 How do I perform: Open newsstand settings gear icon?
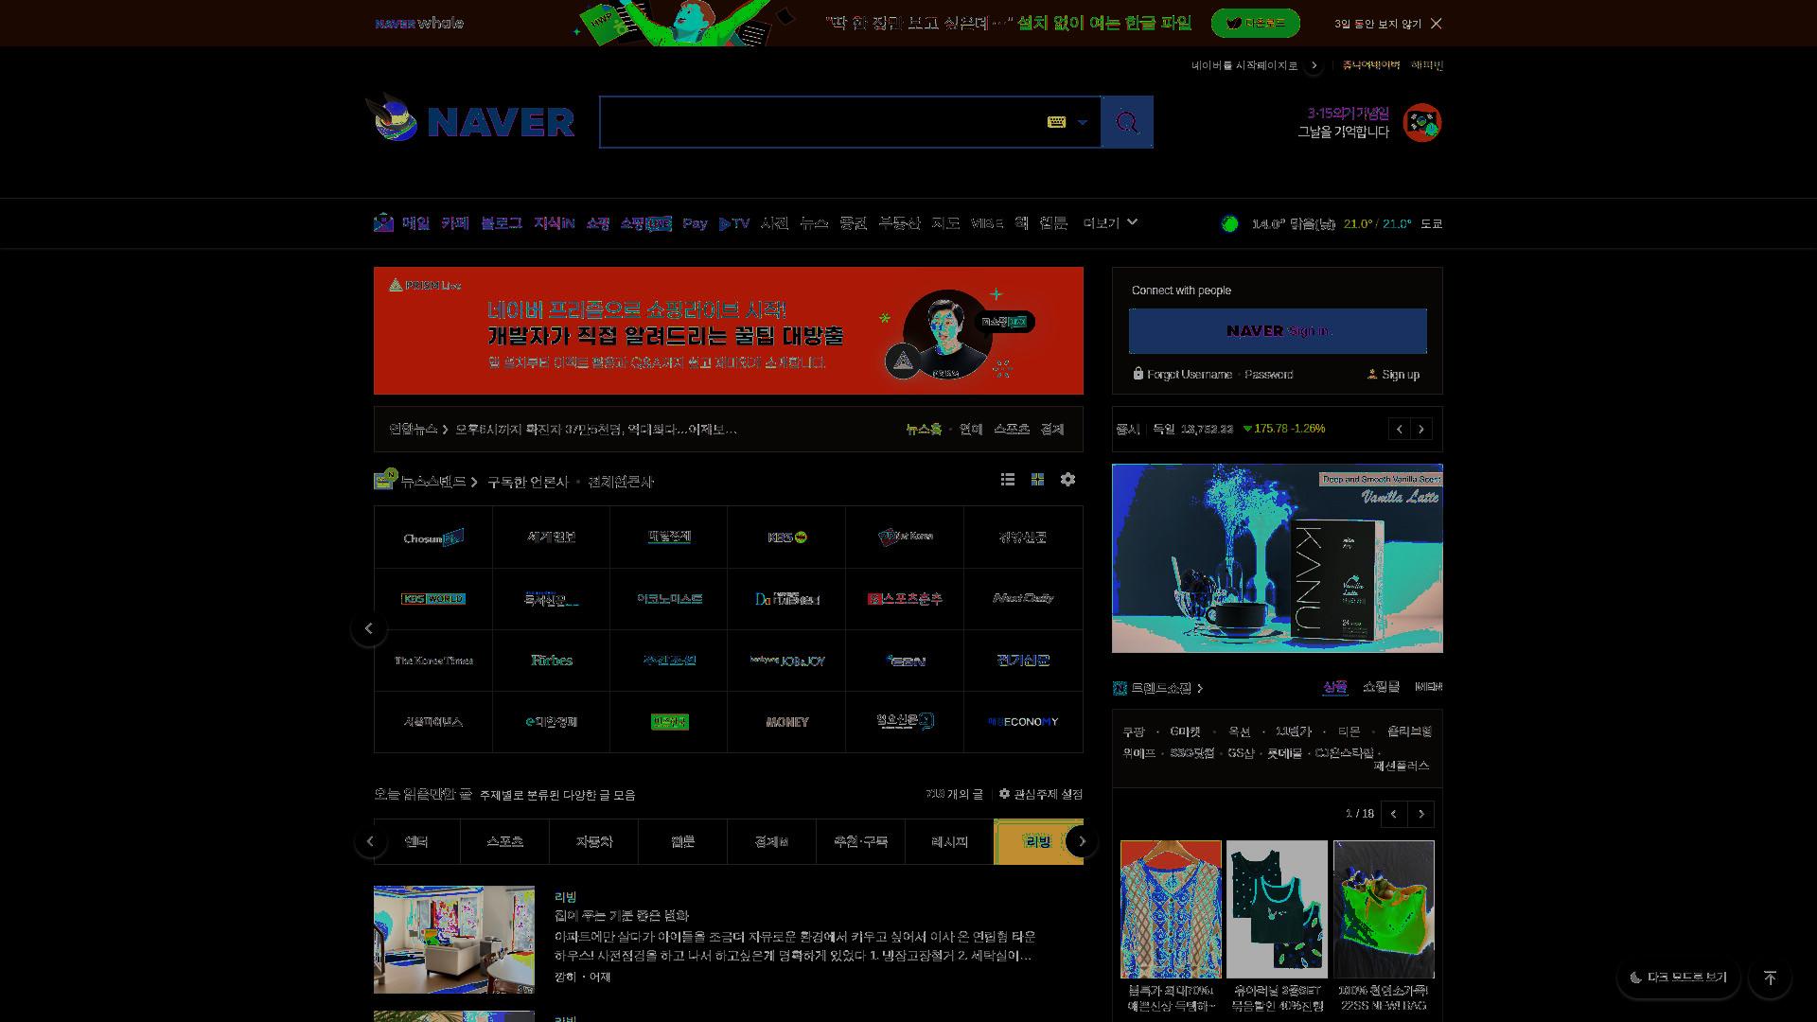(1067, 480)
